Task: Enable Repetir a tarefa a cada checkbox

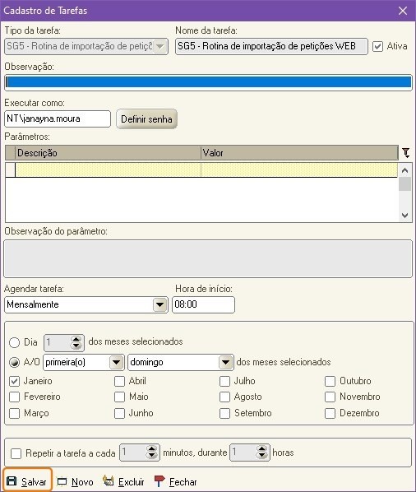Action: coord(16,453)
